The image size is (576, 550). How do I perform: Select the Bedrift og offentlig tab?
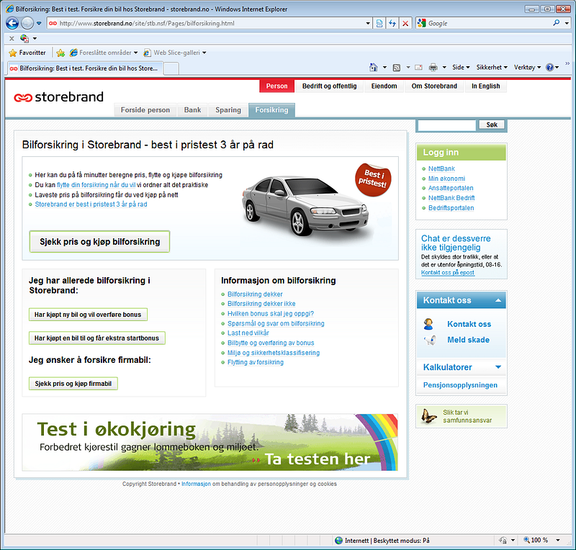click(x=329, y=86)
